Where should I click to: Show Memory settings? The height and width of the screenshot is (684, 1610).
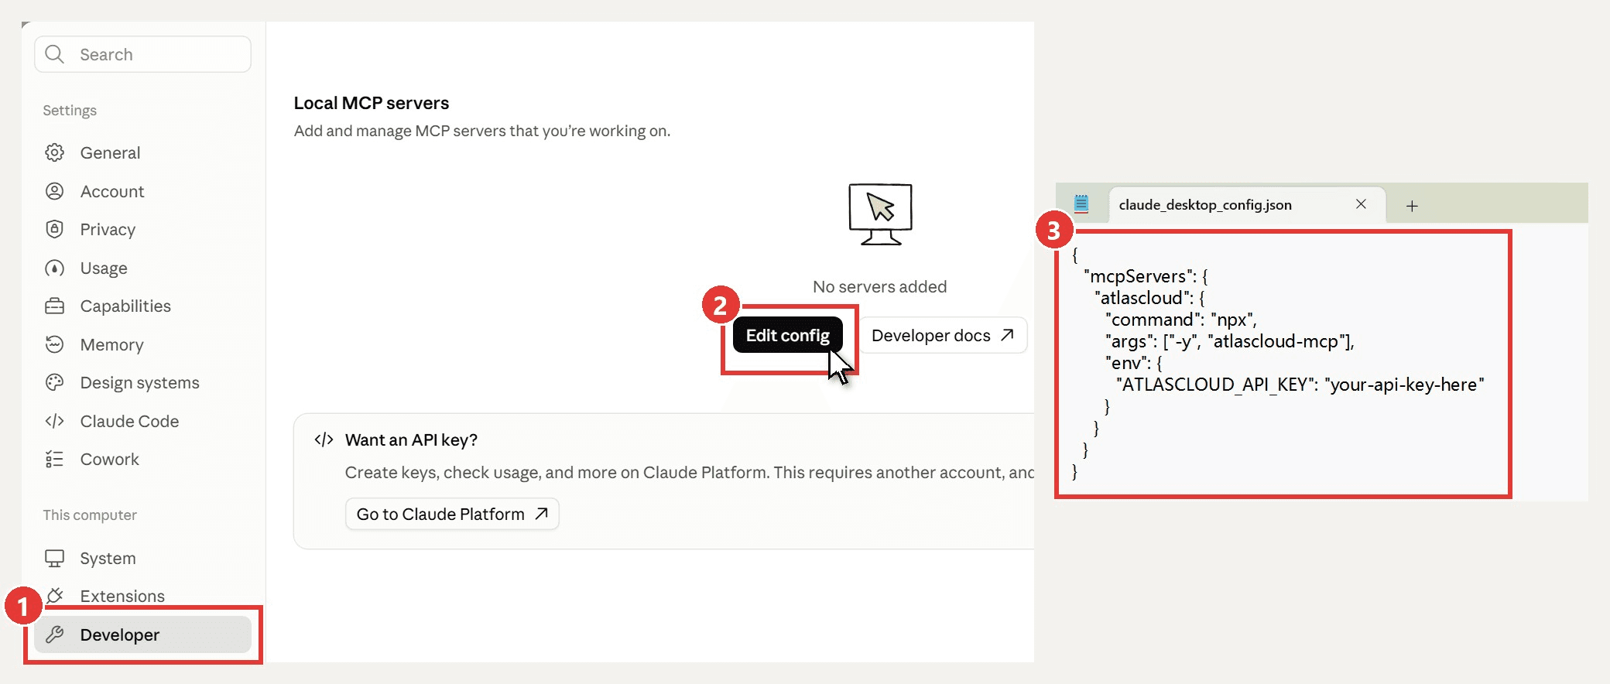pos(142,344)
